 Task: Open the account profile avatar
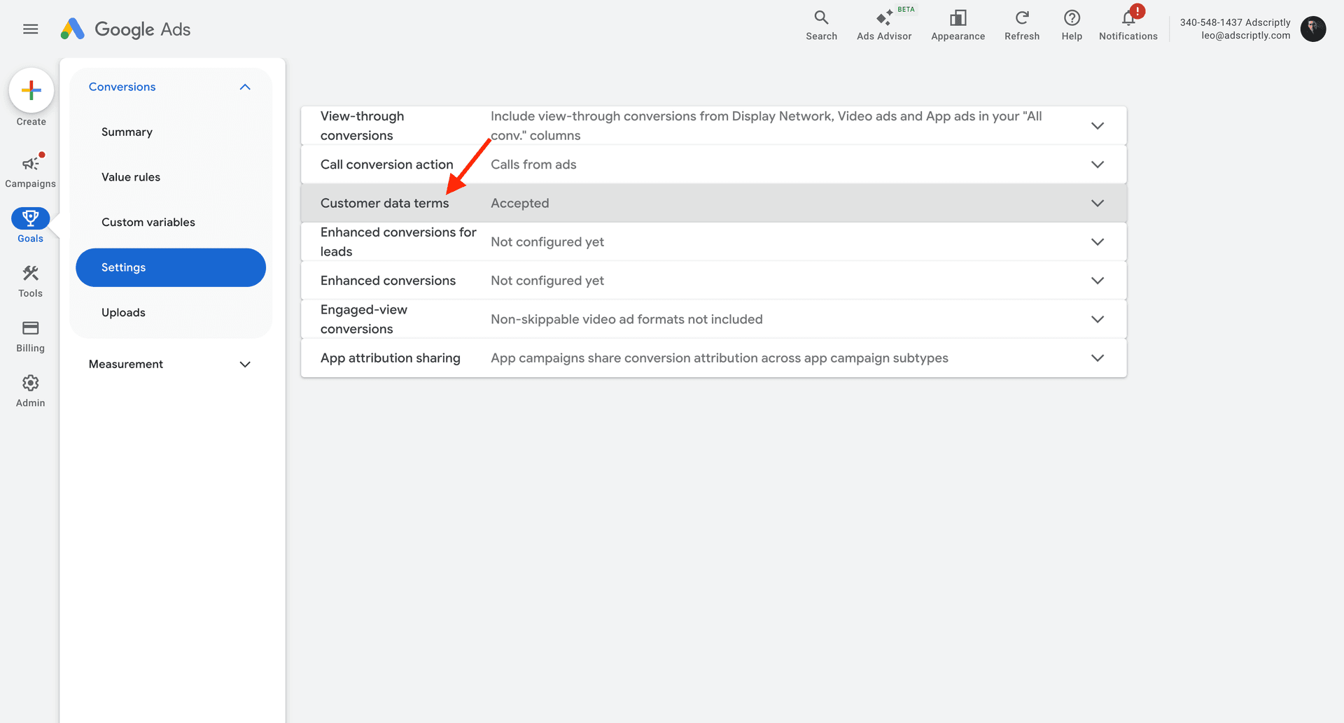(1313, 29)
